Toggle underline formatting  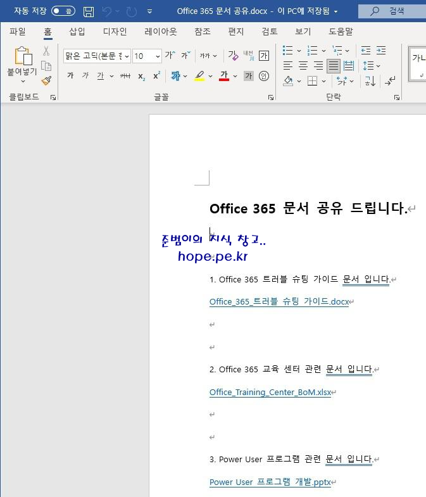coord(101,76)
